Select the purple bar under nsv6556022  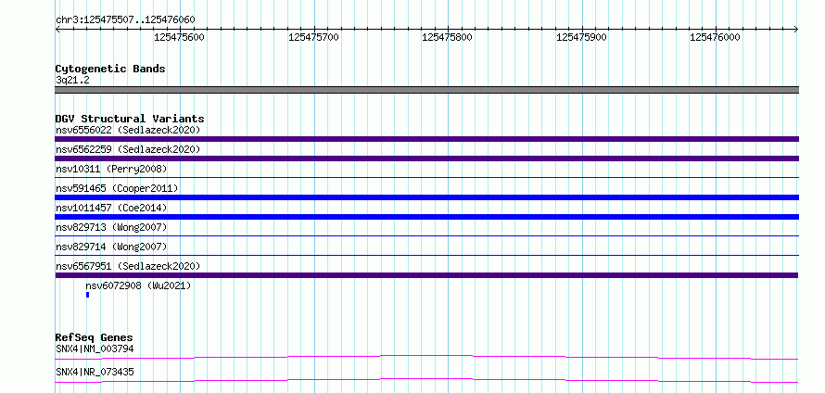[x=426, y=139]
